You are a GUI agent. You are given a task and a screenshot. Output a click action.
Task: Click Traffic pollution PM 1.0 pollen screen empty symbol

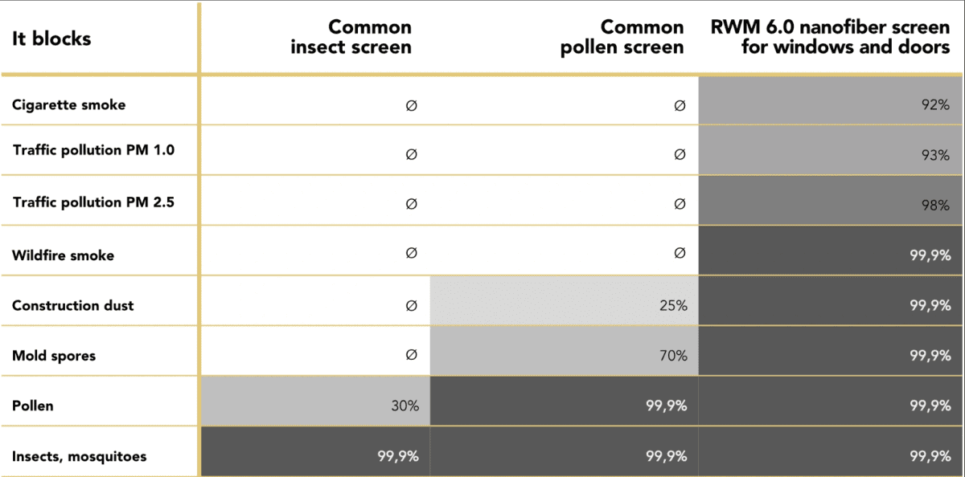pyautogui.click(x=680, y=154)
